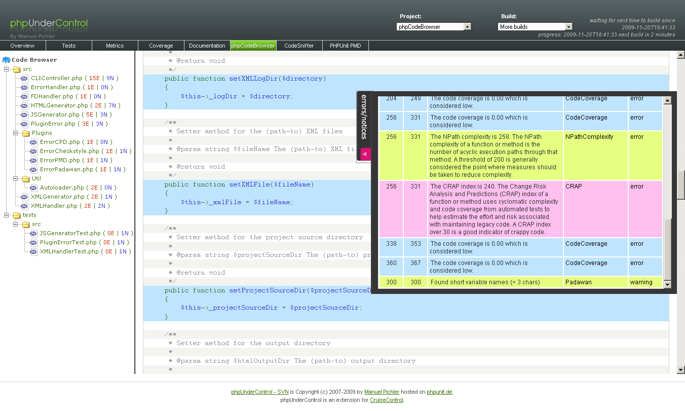Switch to the Tests tab
Screen dimensions: 685x411
(x=69, y=46)
